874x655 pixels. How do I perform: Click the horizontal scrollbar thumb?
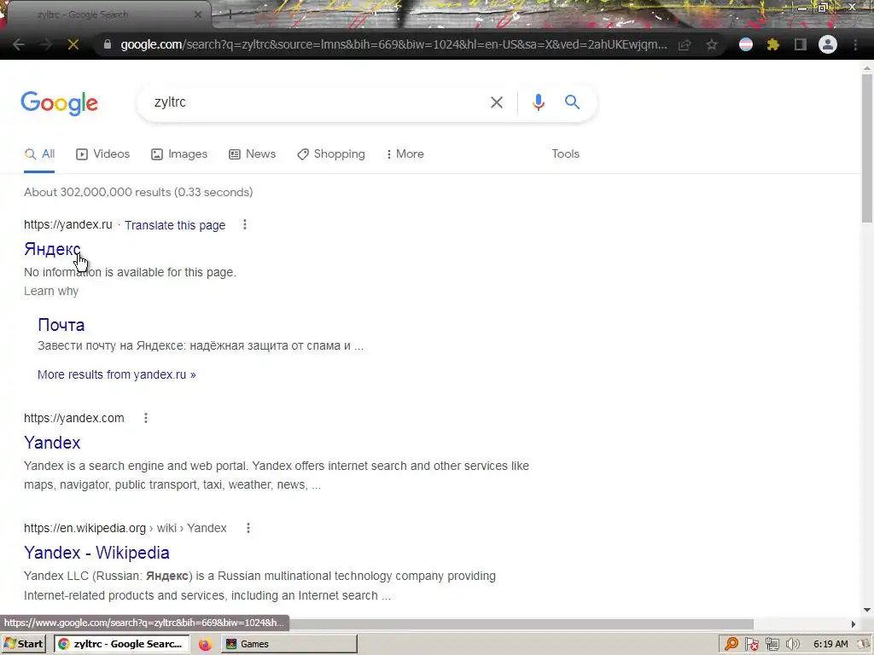(521, 623)
